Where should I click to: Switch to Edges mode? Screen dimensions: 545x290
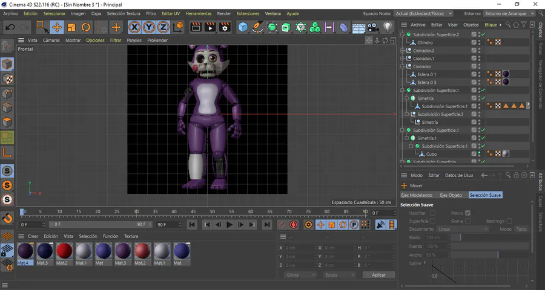(x=7, y=108)
